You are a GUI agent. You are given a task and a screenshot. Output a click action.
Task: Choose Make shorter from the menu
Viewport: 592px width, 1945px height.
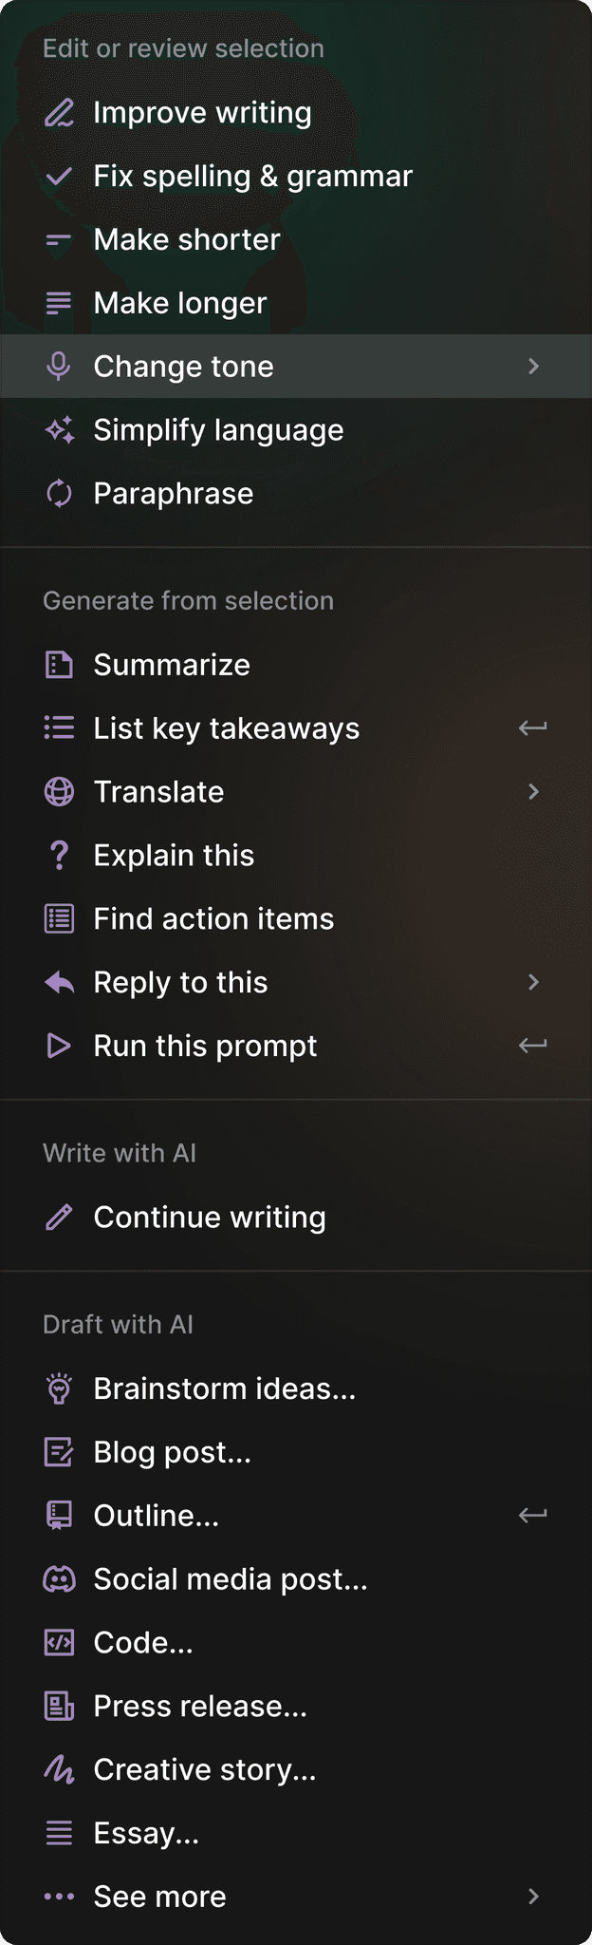coord(185,238)
